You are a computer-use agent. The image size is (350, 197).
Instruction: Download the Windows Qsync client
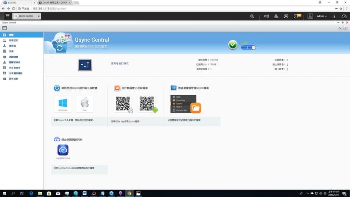[x=63, y=103]
